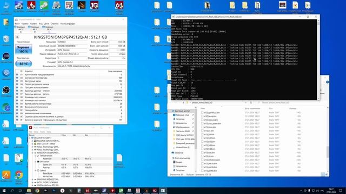The width and height of the screenshot is (346, 194).
Task: Click the 'Хорошо 100 %' health status button
Action: tap(23, 50)
